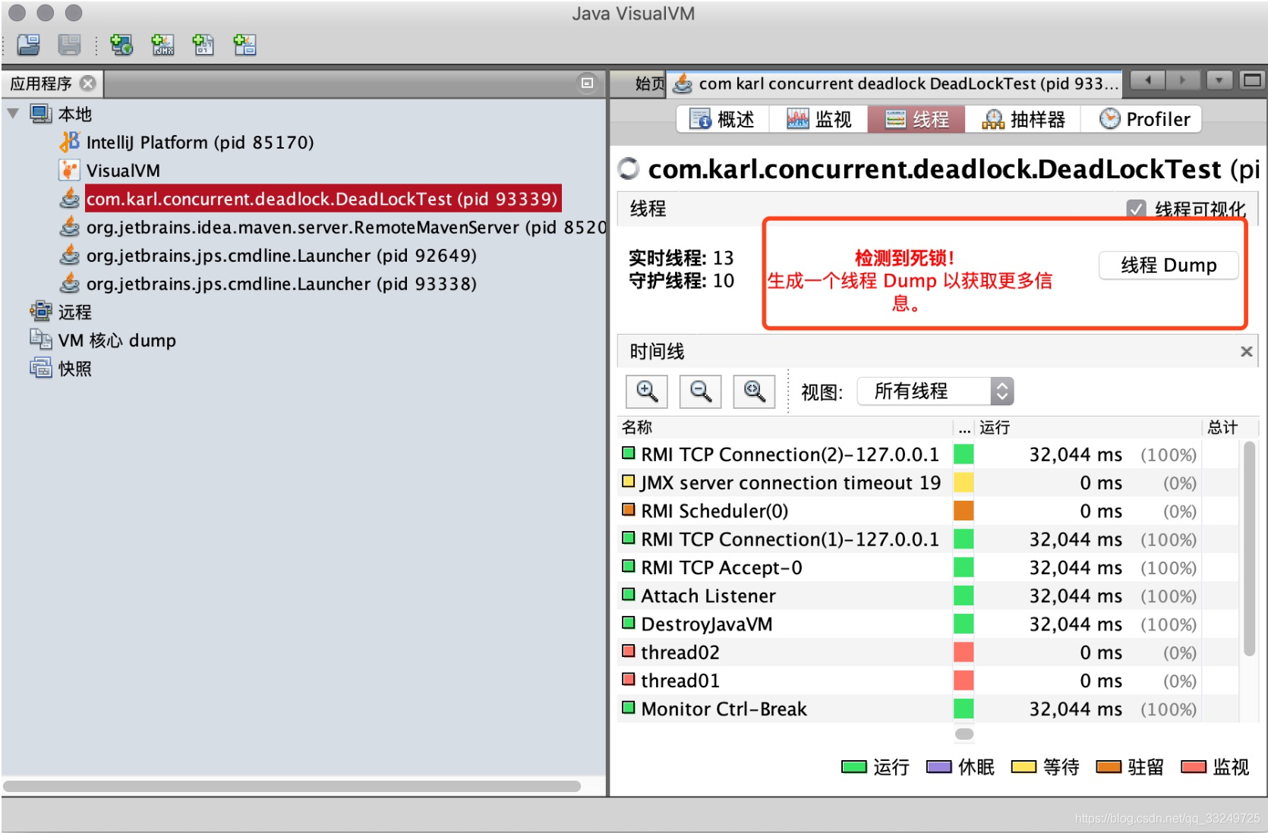Open the document list dropdown arrow
Viewport: 1268px width, 833px height.
click(1219, 80)
